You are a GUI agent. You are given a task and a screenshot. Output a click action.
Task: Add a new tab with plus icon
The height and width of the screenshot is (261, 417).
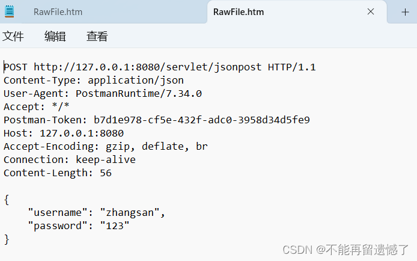pos(405,12)
